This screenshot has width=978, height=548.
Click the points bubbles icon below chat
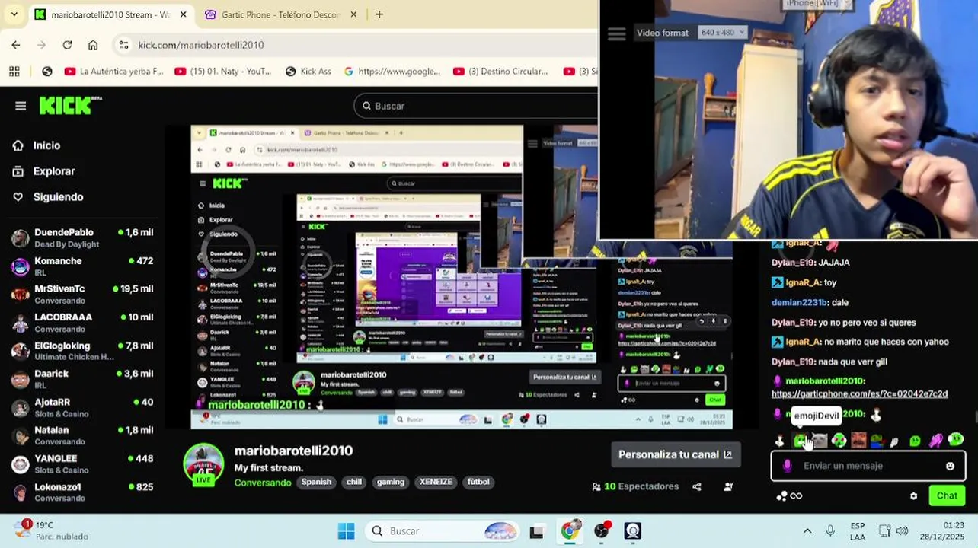[x=781, y=496]
